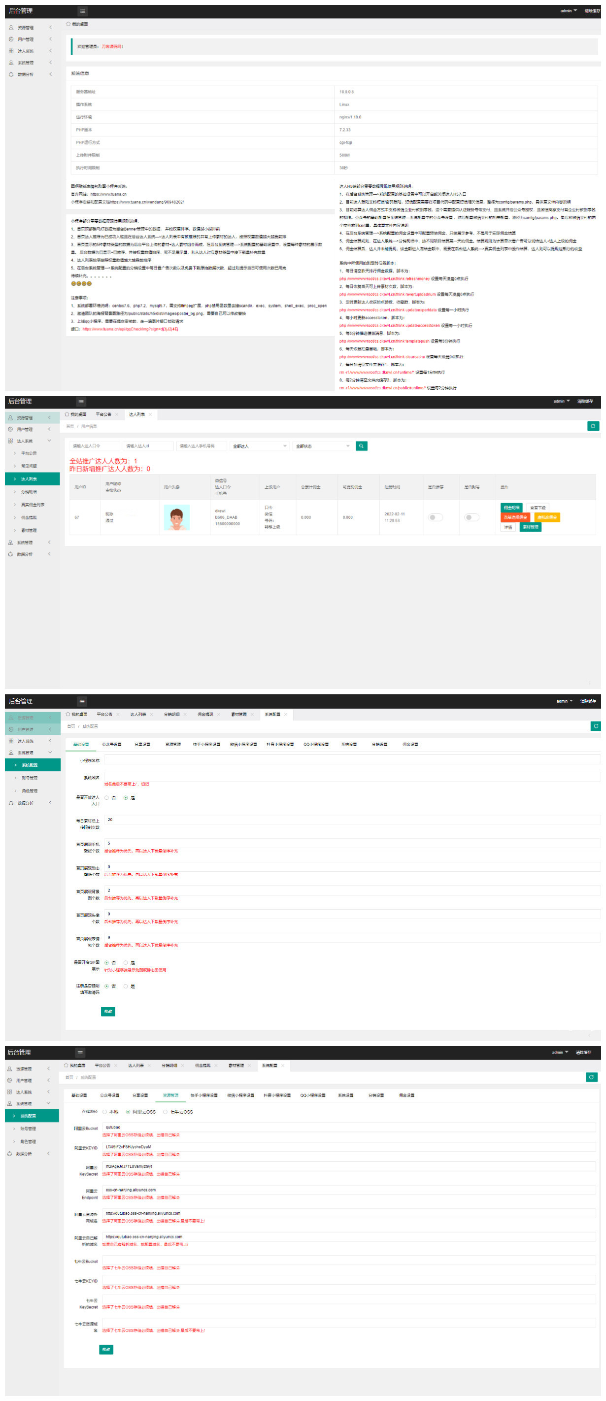Click the green 佣金明细 button for user 67
The image size is (606, 1401).
(511, 508)
